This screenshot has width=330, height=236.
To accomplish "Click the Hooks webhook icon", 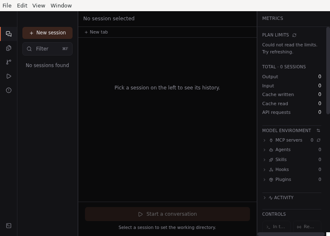I will coord(271,170).
